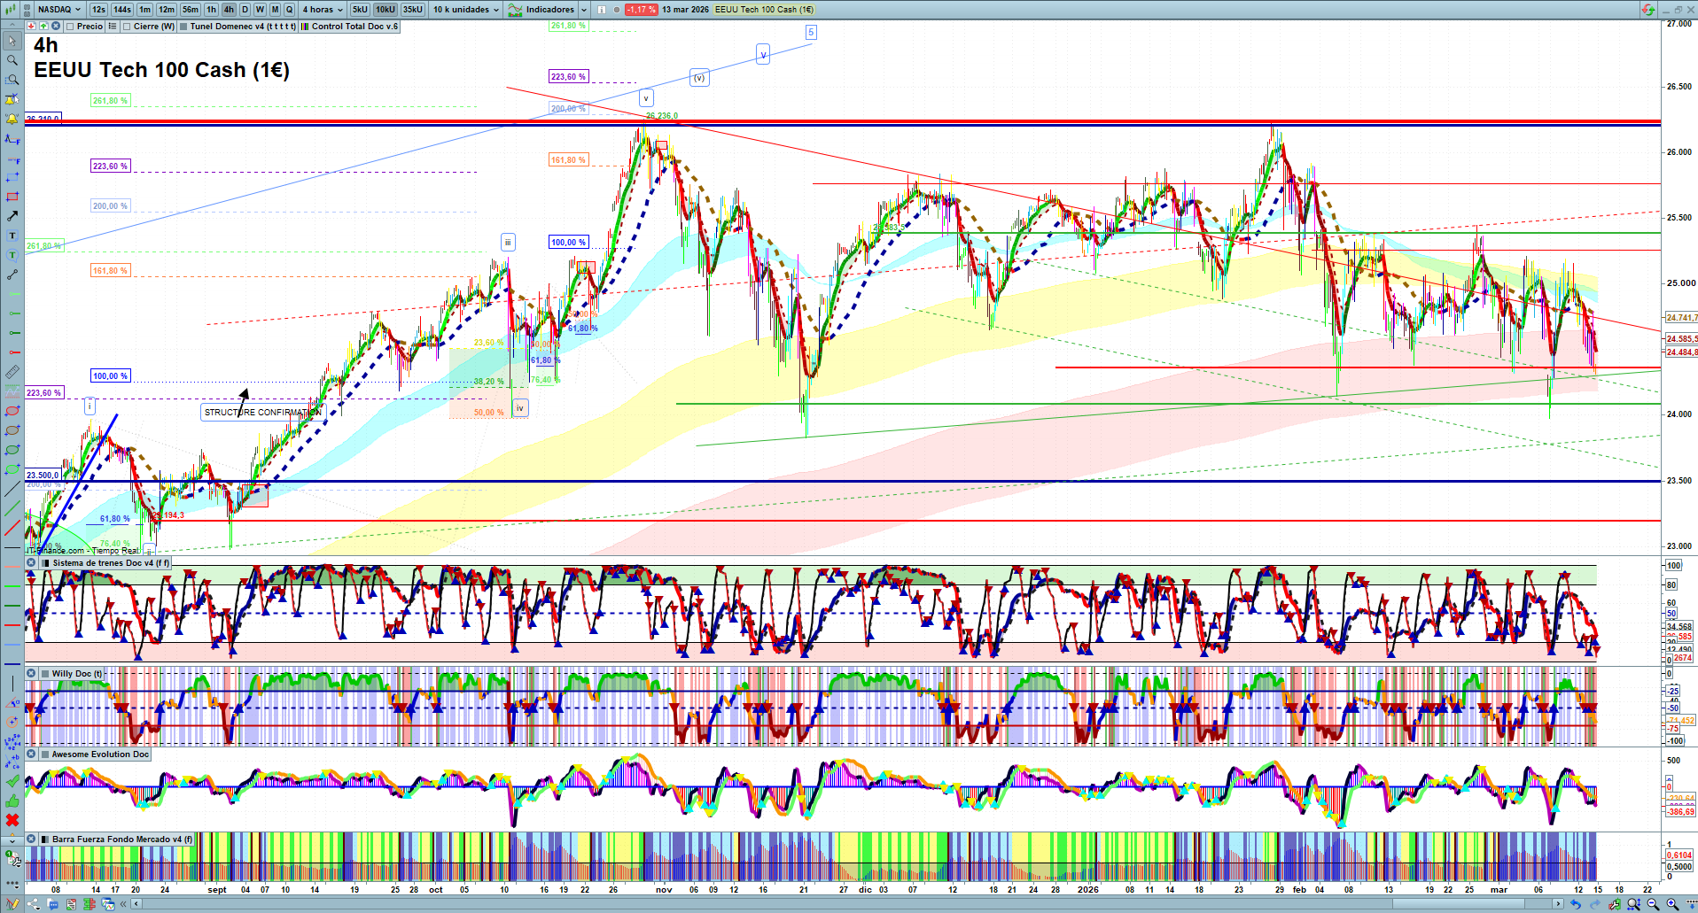Select the 1h timeframe button
This screenshot has height=913, width=1698.
(211, 10)
